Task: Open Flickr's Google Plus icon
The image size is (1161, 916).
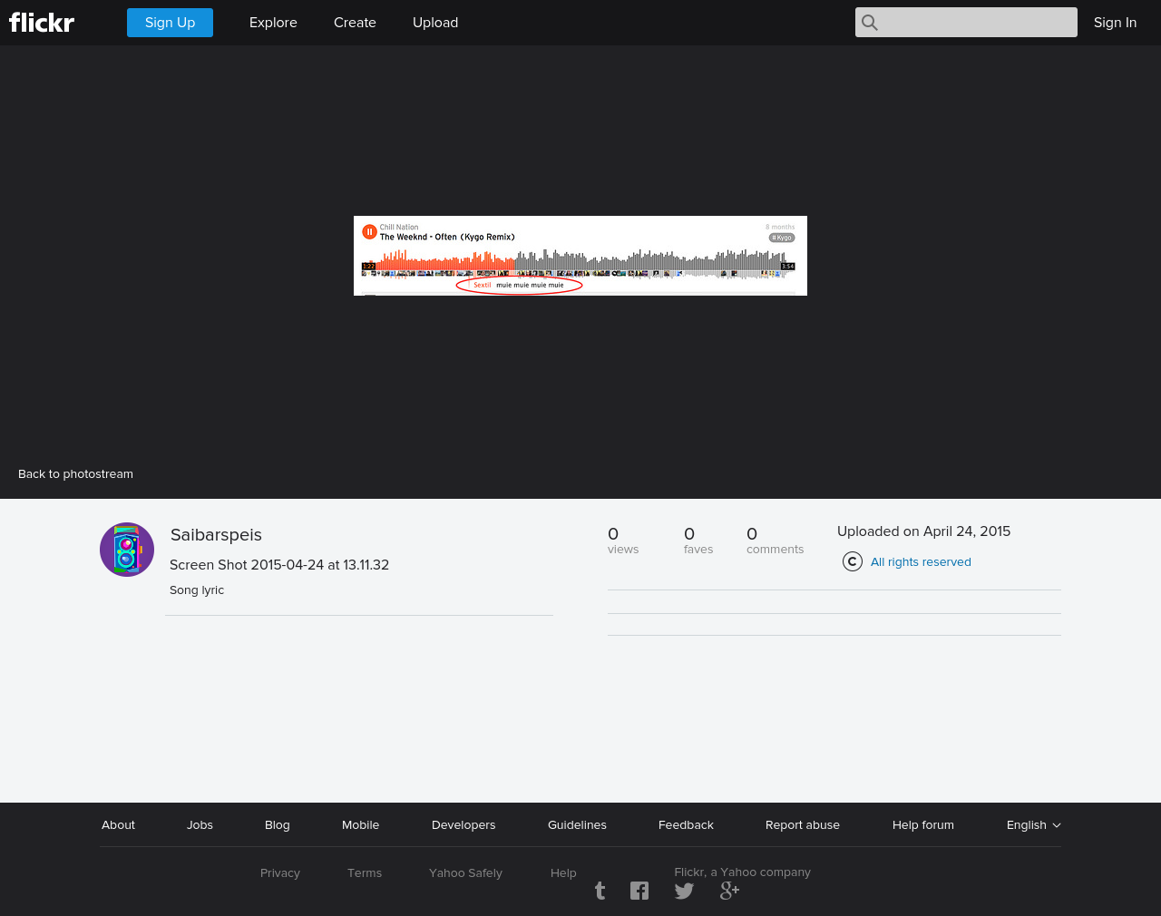Action: 729,891
